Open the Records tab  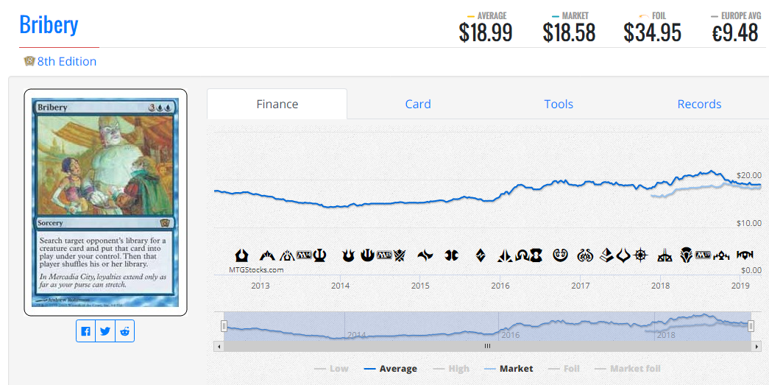(x=699, y=104)
